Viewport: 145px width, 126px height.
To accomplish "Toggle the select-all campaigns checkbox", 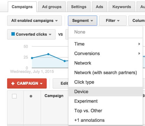I will point(14,96).
